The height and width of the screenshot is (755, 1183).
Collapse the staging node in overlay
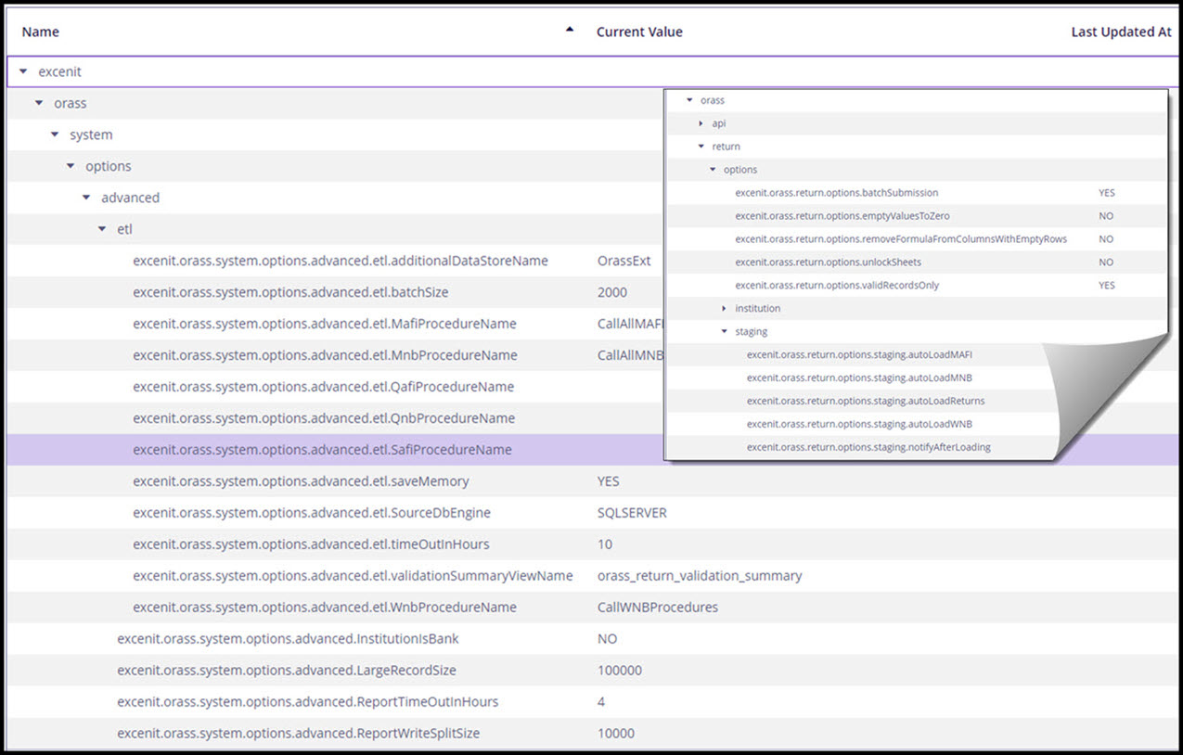[x=724, y=331]
